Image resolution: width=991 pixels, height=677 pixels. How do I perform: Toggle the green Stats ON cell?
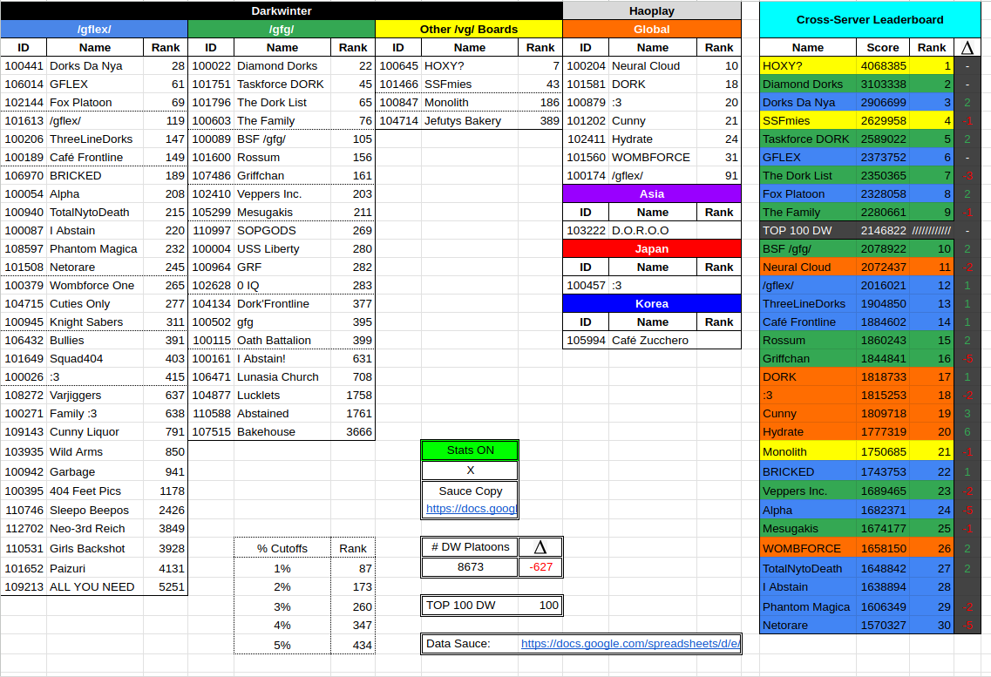pyautogui.click(x=470, y=450)
